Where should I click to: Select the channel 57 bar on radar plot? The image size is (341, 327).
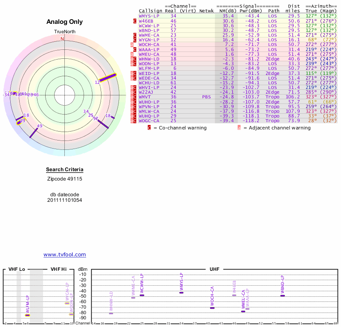(x=102, y=123)
